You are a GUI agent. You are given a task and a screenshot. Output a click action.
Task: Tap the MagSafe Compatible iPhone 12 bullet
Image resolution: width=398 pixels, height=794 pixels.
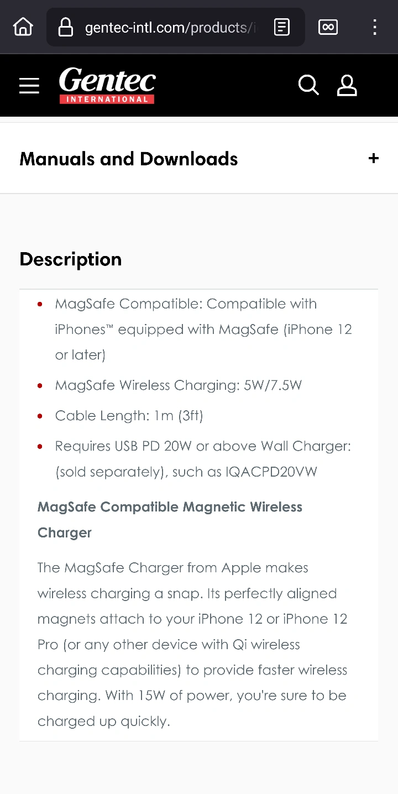[x=203, y=329]
